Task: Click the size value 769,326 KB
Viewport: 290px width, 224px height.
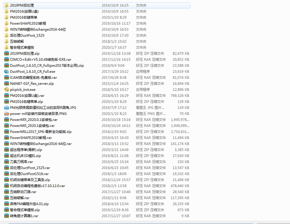Action: tap(180, 96)
